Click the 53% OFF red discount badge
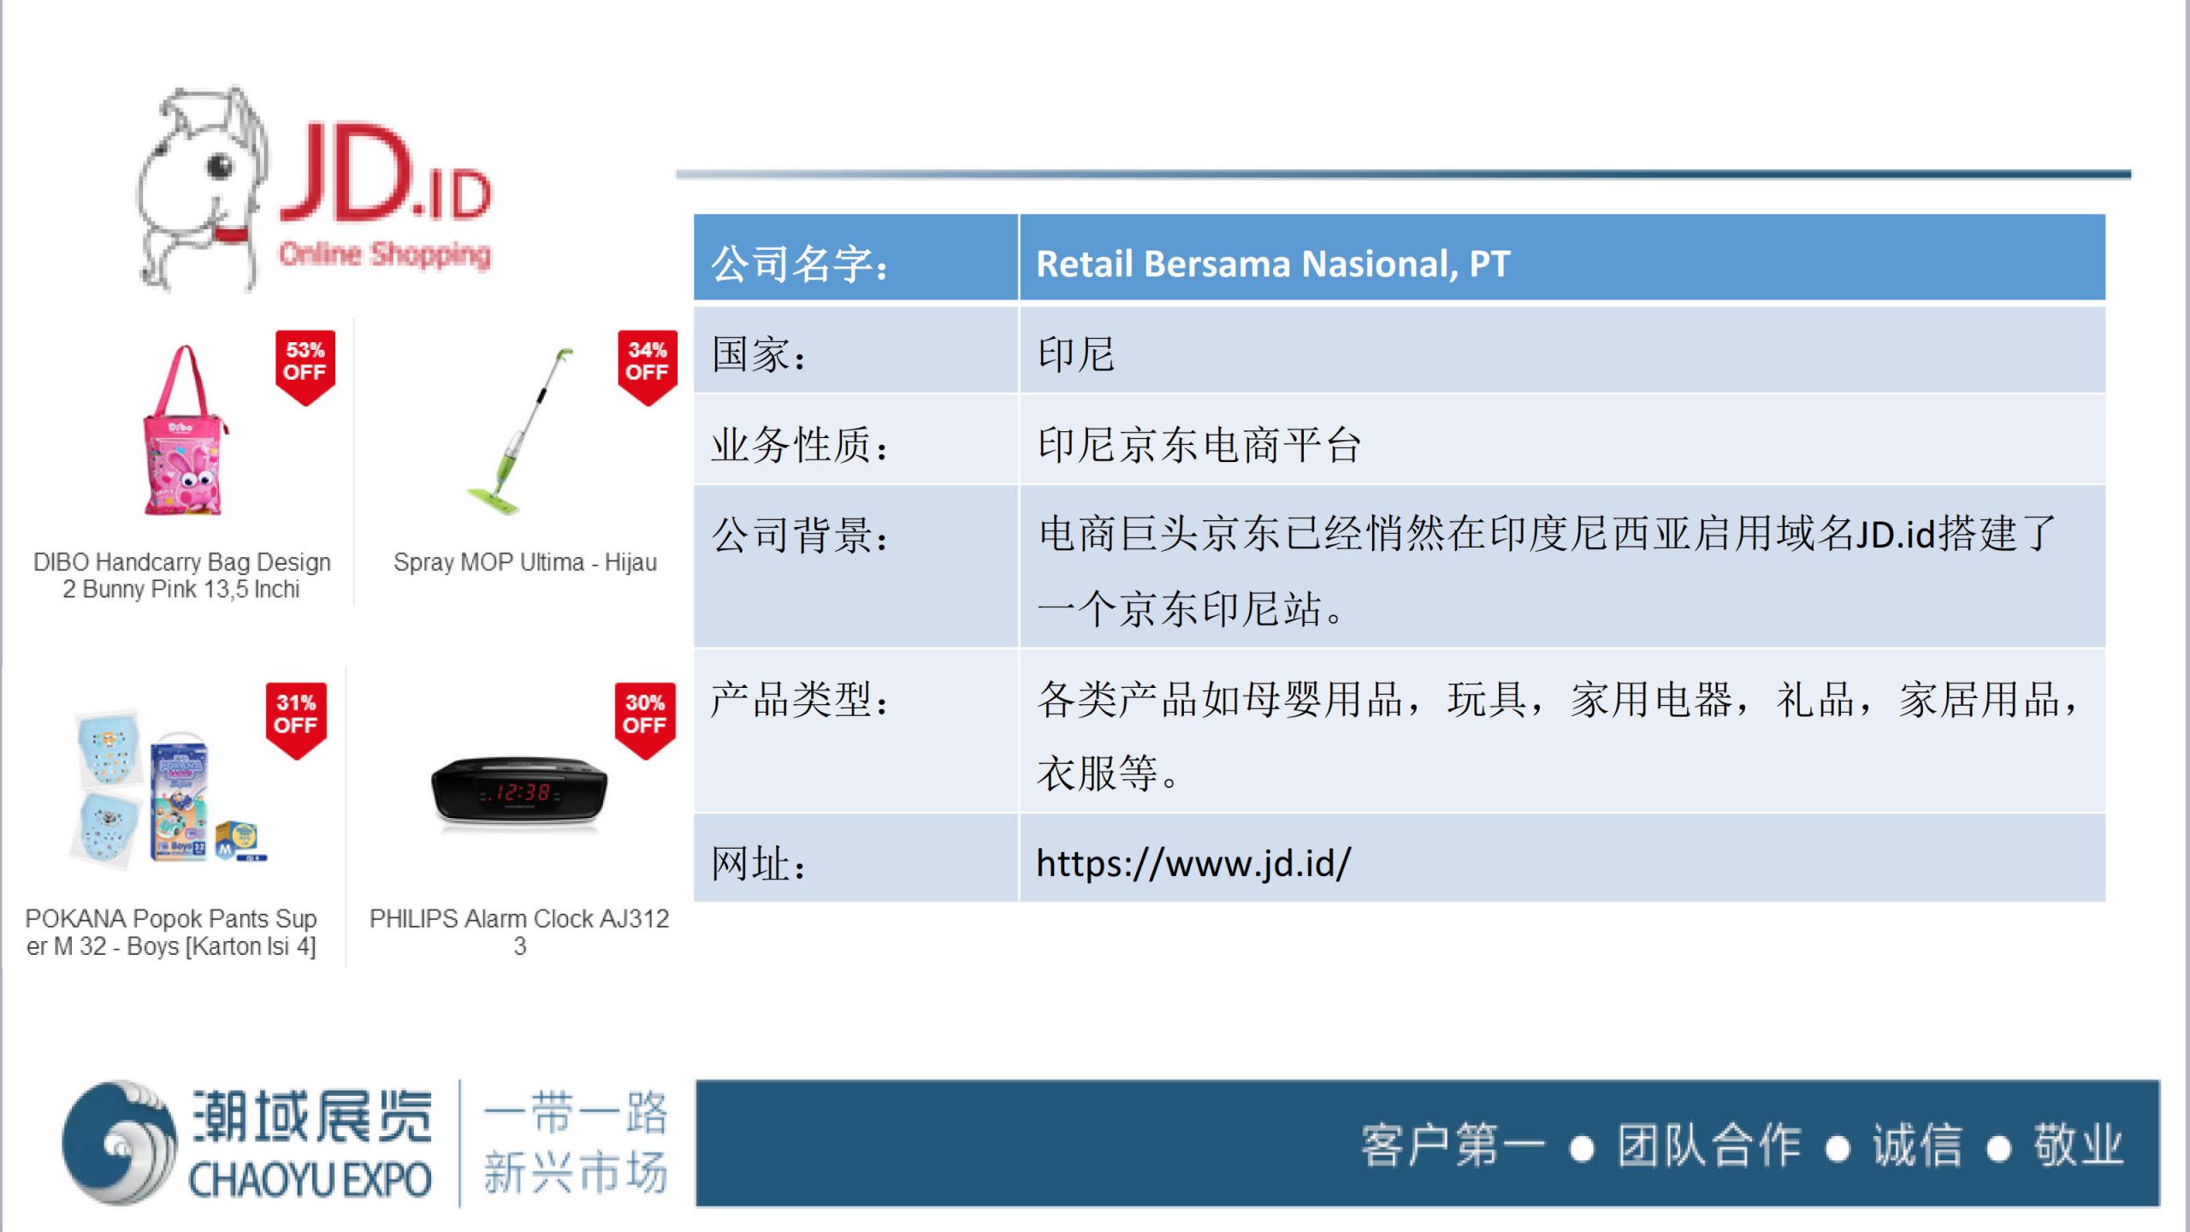The image size is (2190, 1232). [305, 368]
